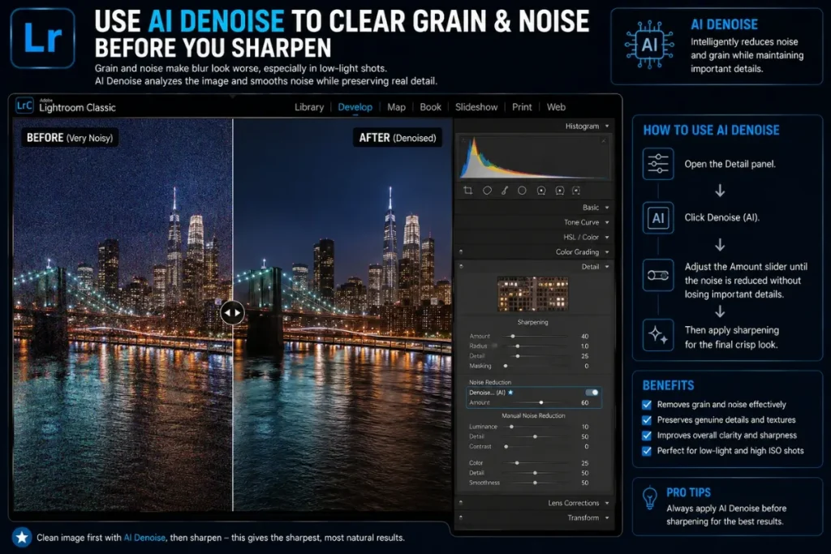This screenshot has width=831, height=554.
Task: Click the AI chip icon beside AI Denoise
Action: point(649,45)
